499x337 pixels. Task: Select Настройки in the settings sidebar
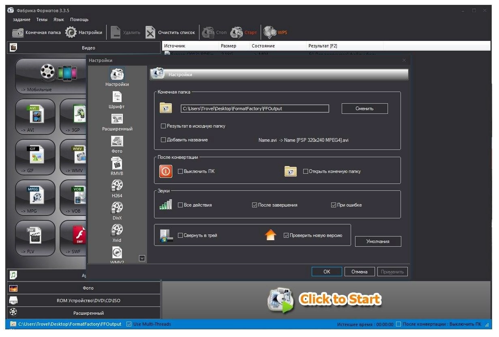click(x=117, y=77)
